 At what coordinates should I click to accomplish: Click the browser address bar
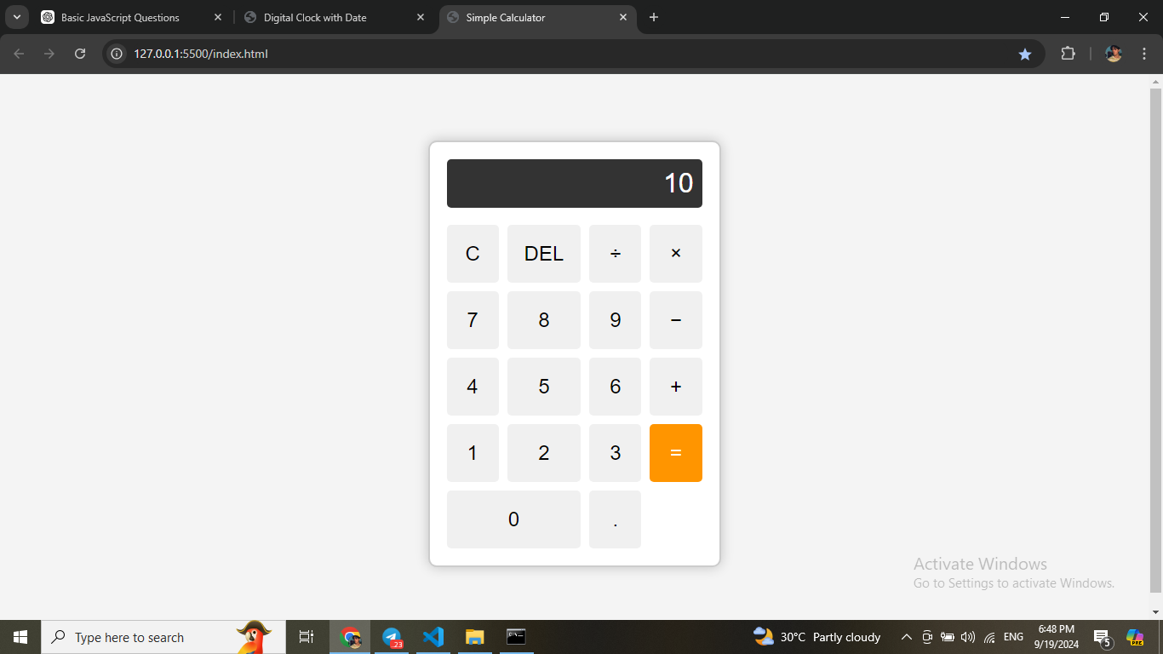[341, 53]
